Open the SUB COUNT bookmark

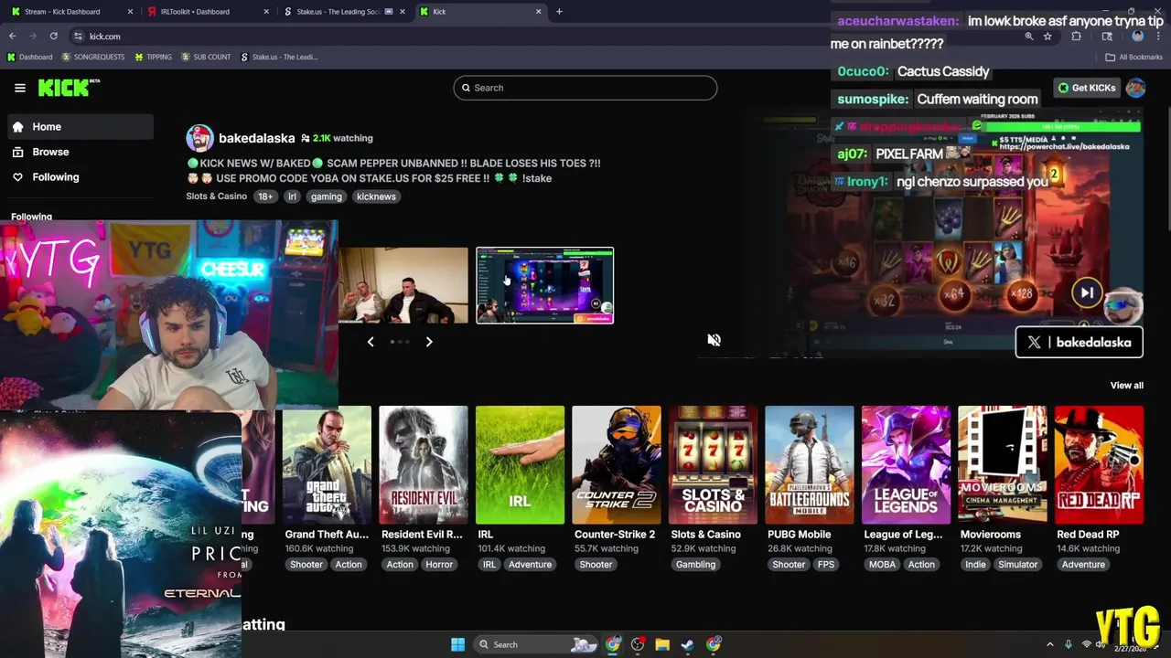pyautogui.click(x=206, y=57)
